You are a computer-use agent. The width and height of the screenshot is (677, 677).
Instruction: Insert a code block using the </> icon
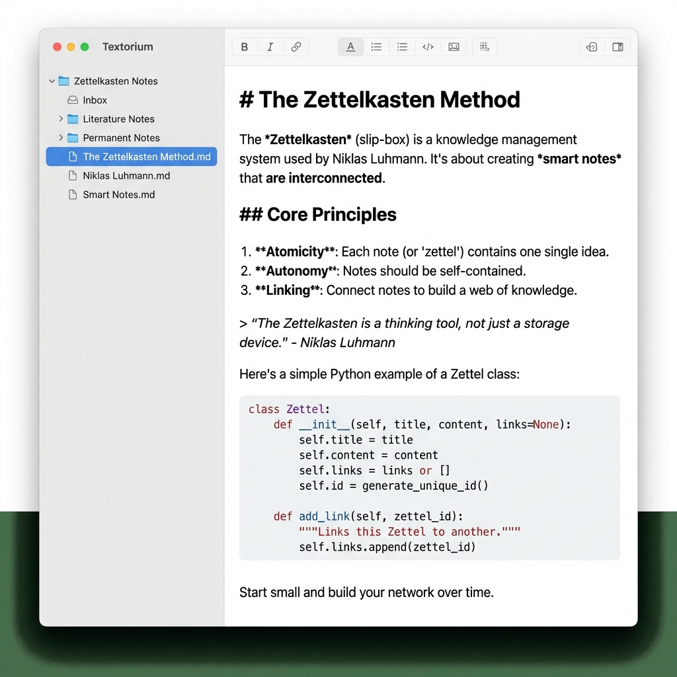point(428,47)
